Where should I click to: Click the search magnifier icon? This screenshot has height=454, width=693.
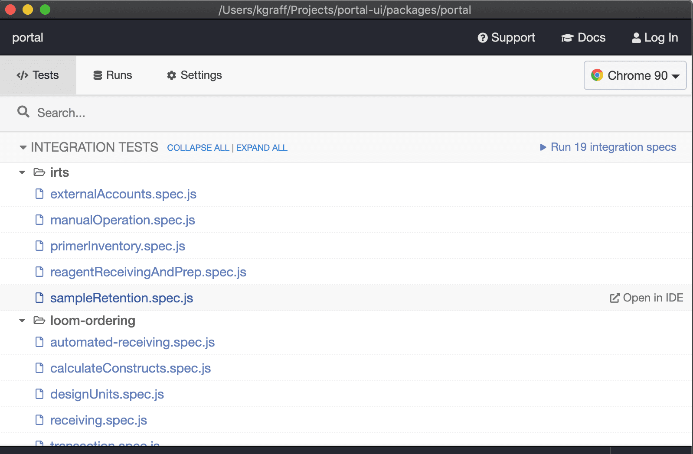(x=23, y=112)
